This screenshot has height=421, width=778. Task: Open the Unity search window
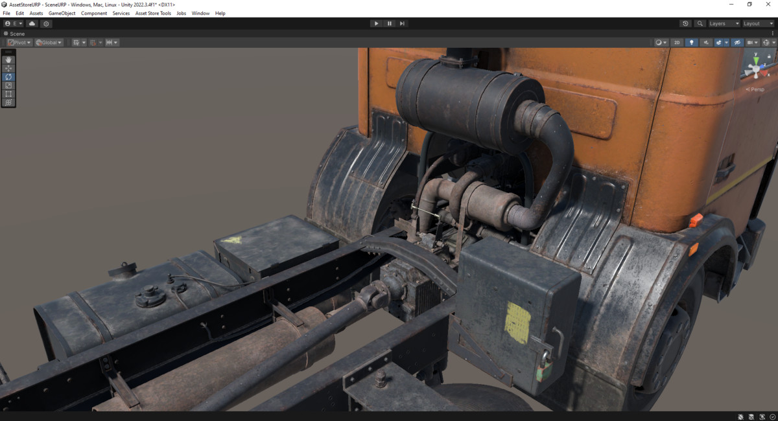[699, 23]
